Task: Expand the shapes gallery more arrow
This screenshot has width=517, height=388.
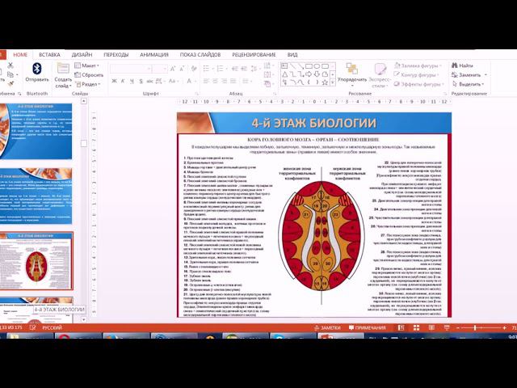Action: 333,82
